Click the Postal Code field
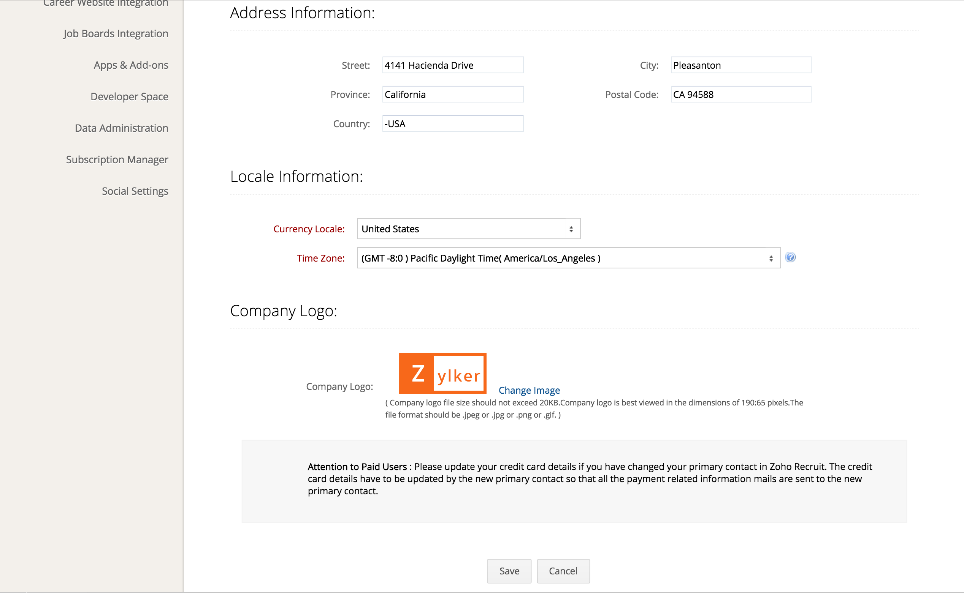The height and width of the screenshot is (593, 964). point(740,95)
